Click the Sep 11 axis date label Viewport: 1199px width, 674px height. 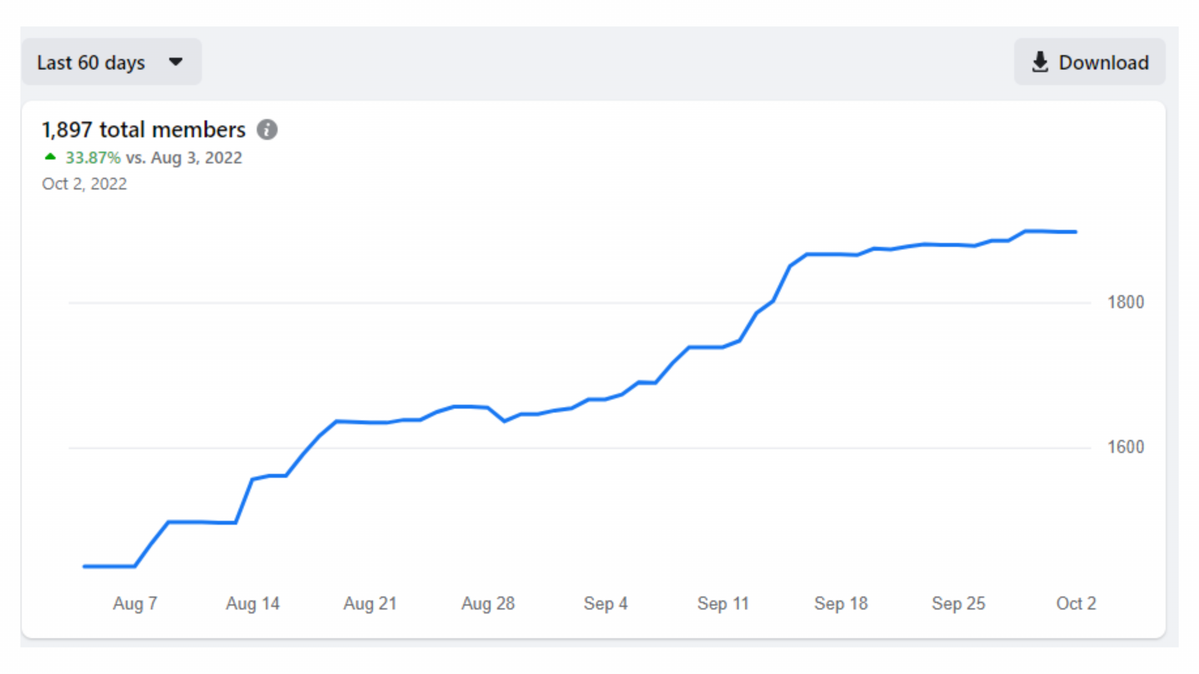pos(723,603)
